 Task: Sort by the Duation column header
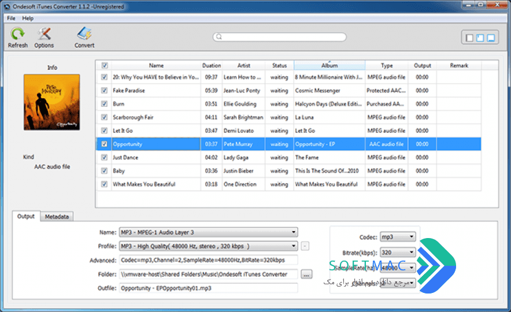pos(212,65)
